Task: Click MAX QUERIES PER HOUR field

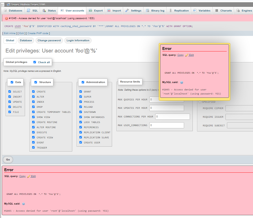Action: point(166,100)
